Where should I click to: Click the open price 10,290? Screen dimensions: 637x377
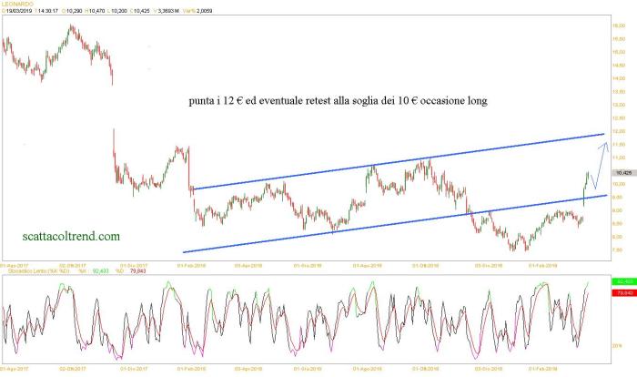click(x=74, y=11)
